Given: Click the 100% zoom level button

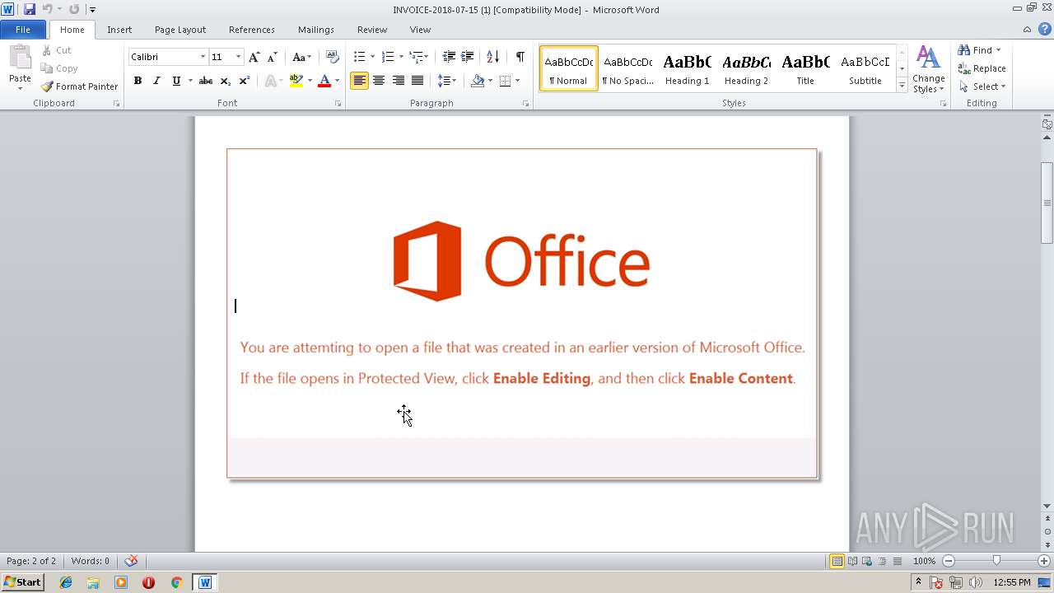Looking at the screenshot, I should 924,561.
